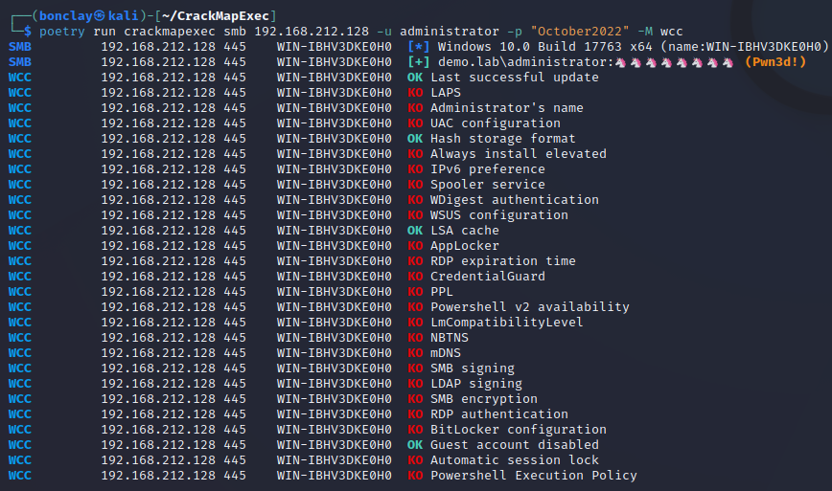Viewport: 832px width, 491px height.
Task: Click the 'bonclay㉿kali' prompt username
Action: pos(88,16)
